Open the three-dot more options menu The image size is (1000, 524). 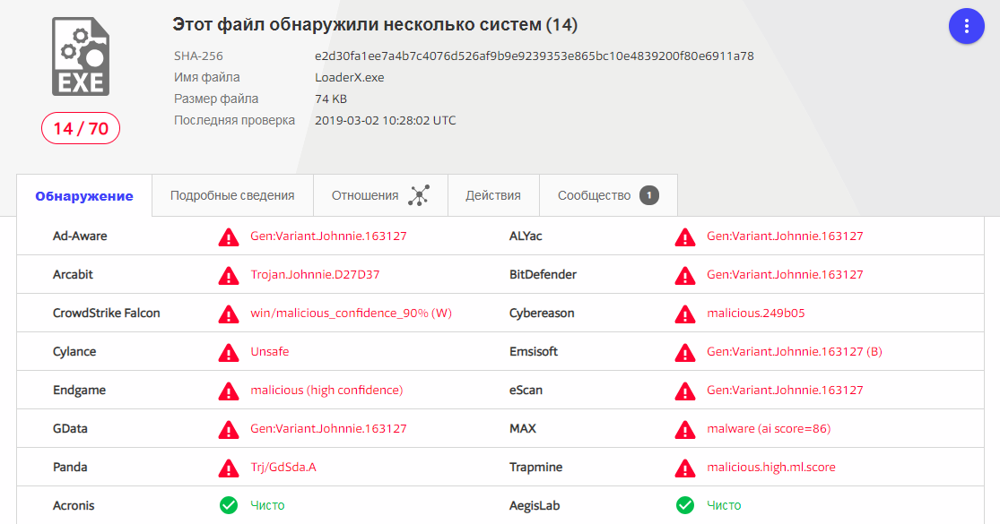click(966, 26)
